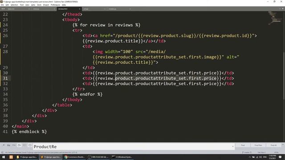This screenshot has width=285, height=160.
Task: Close the first editor tab
Action: point(29,9)
